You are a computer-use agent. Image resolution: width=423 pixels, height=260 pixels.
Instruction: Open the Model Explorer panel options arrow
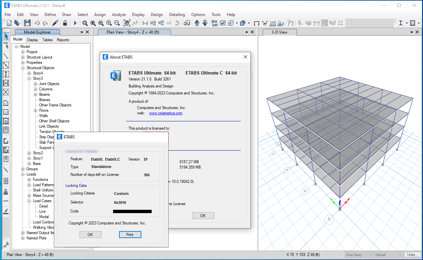[82, 32]
